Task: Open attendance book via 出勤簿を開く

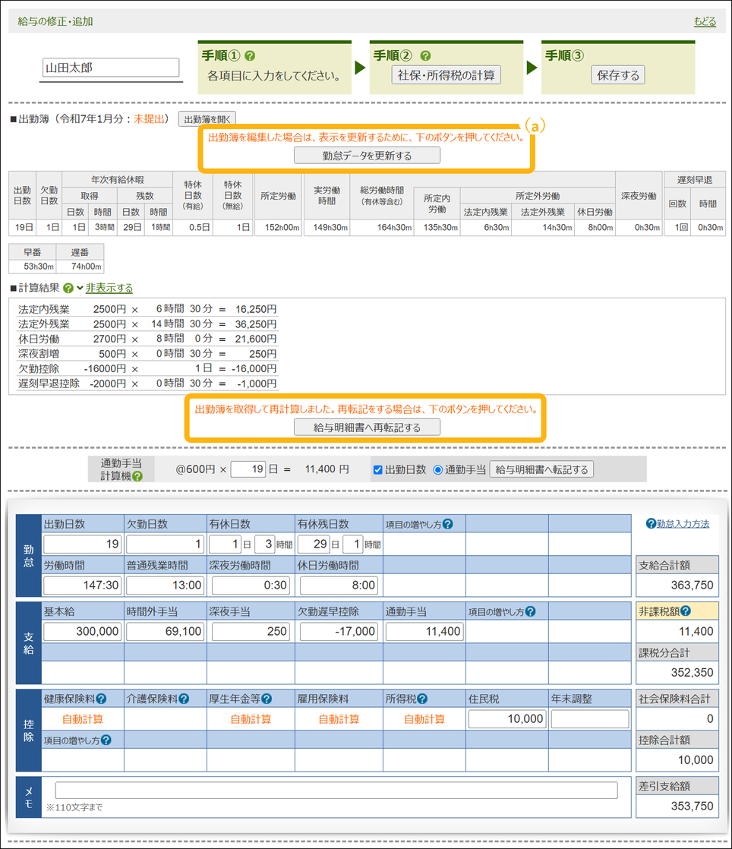Action: [207, 118]
